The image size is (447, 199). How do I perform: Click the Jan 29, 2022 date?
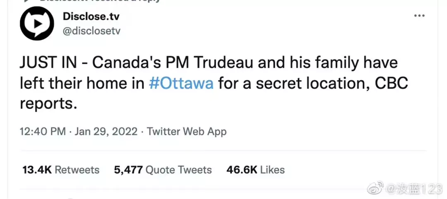click(x=106, y=132)
